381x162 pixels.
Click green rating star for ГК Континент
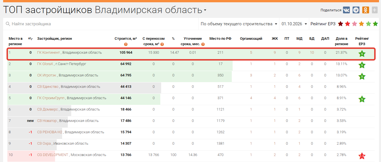[362, 54]
